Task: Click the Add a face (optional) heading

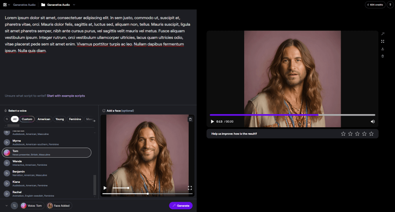Action: (118, 111)
